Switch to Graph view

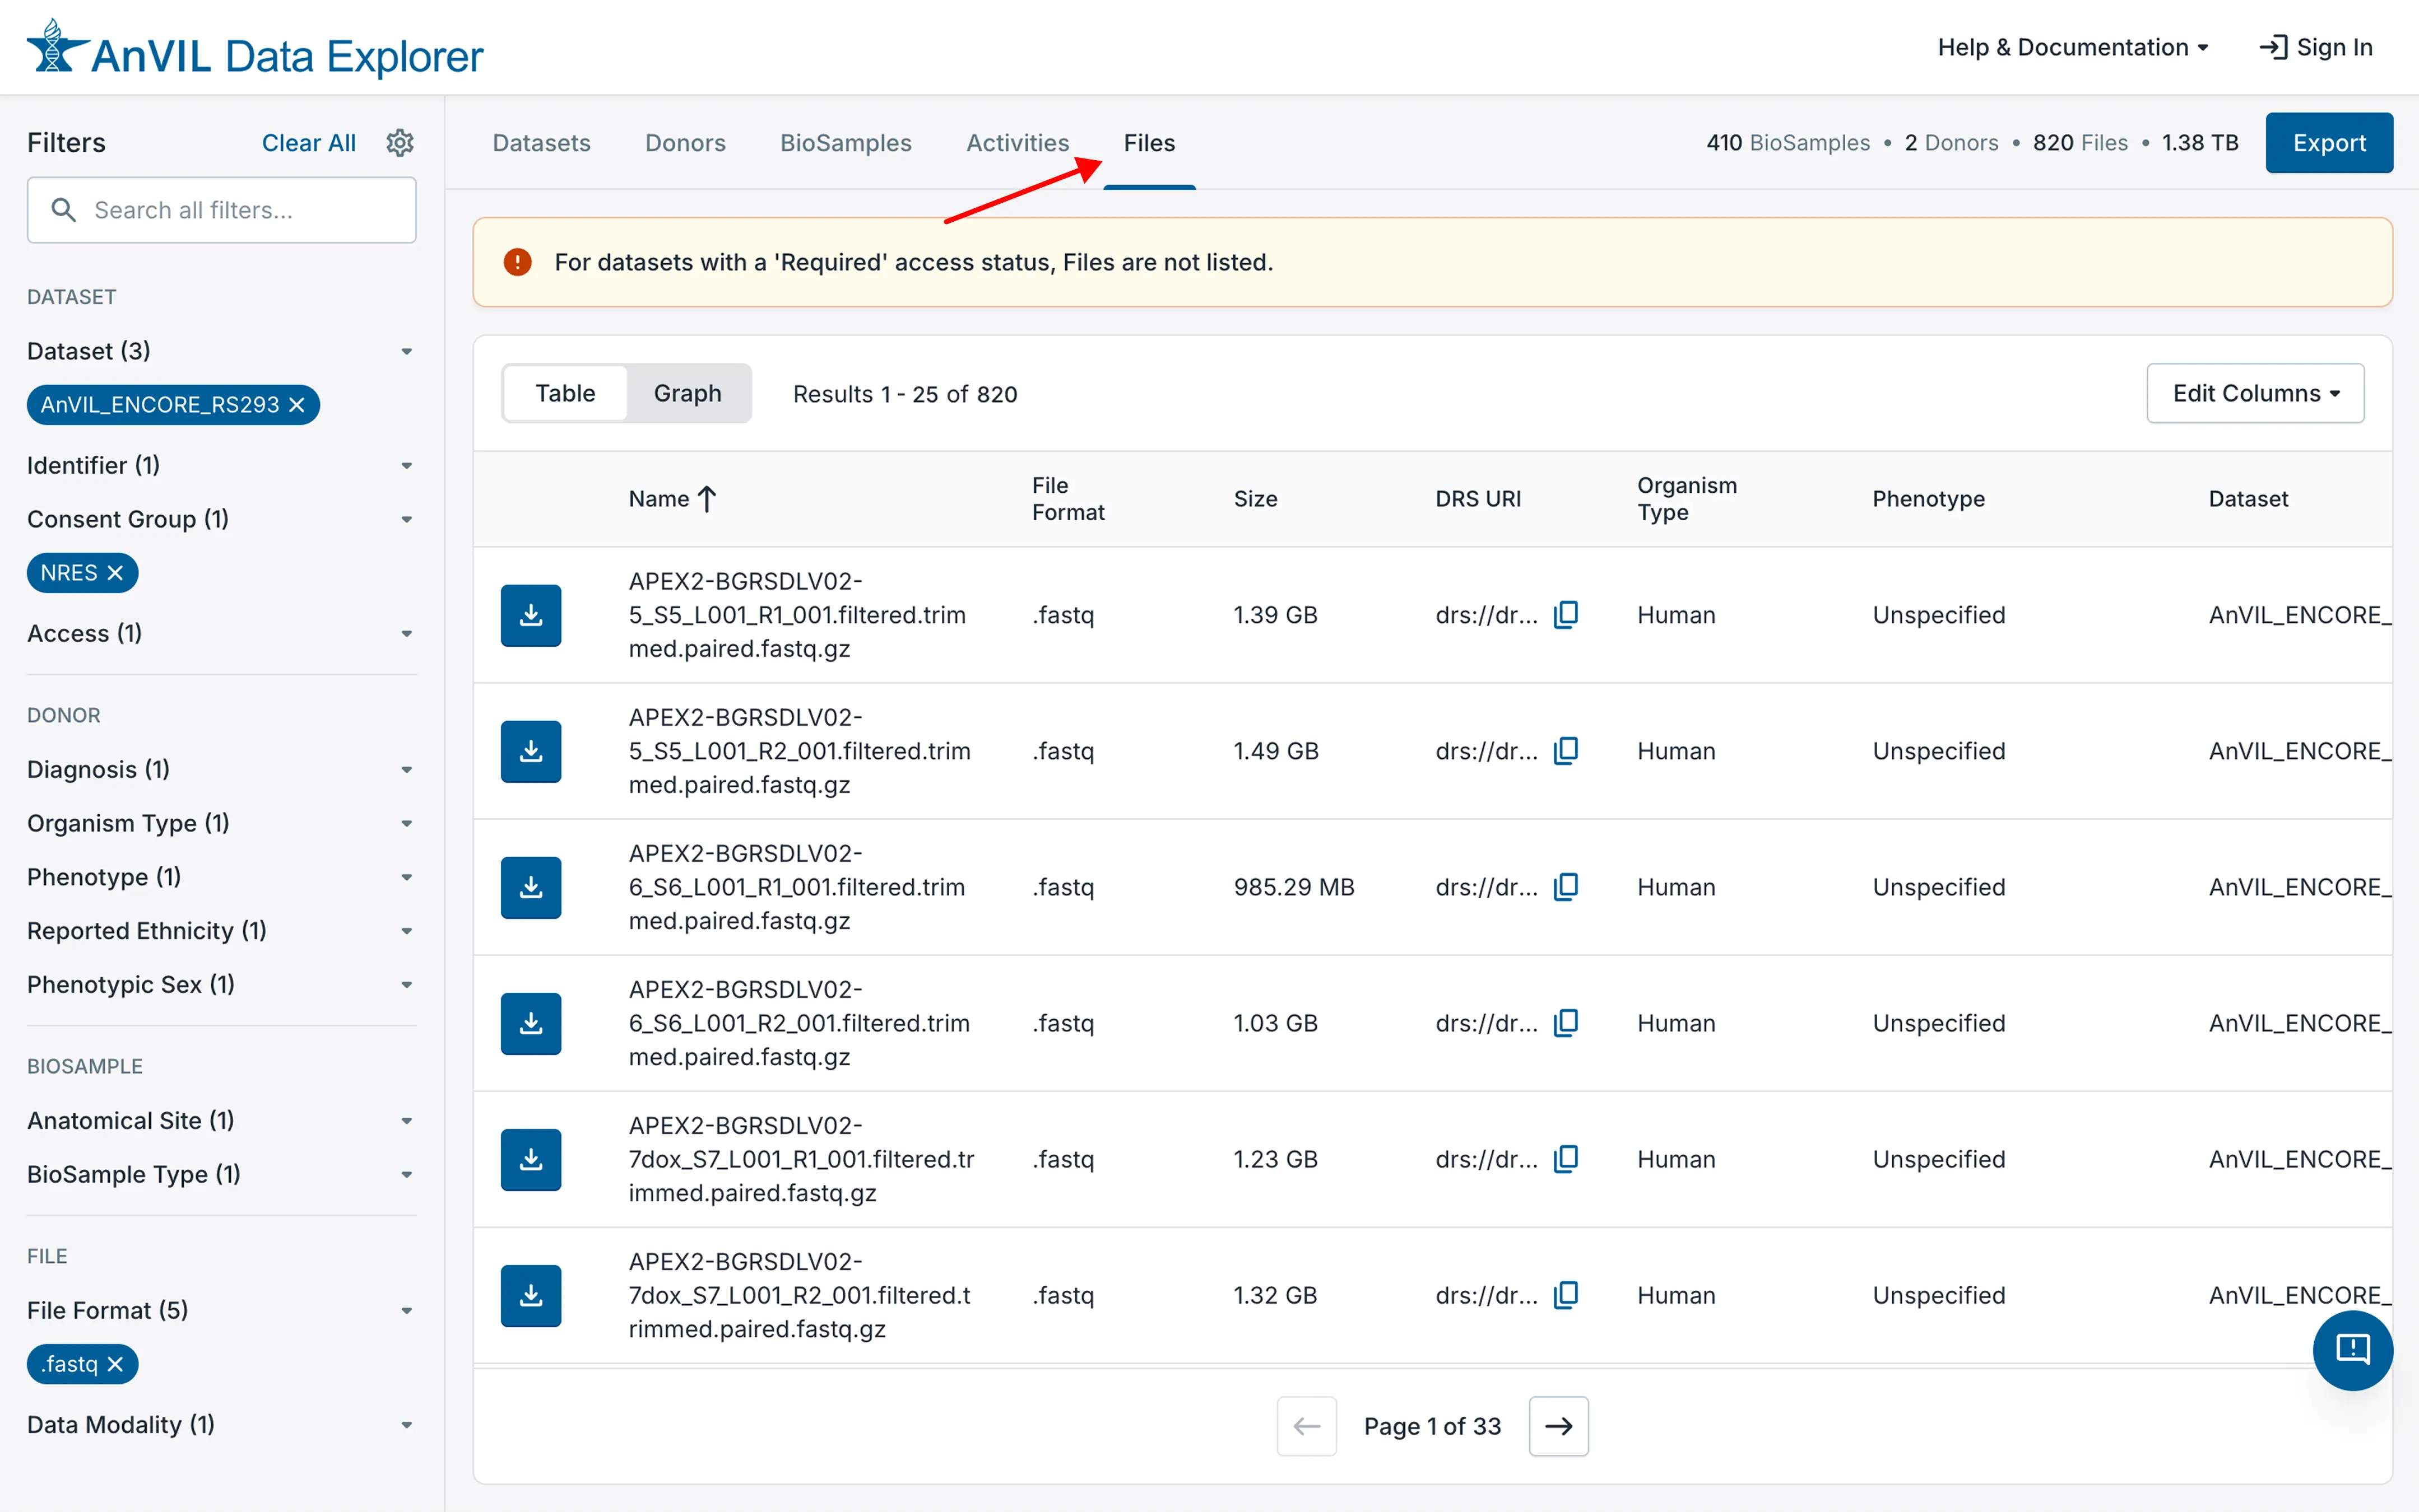[x=688, y=393]
